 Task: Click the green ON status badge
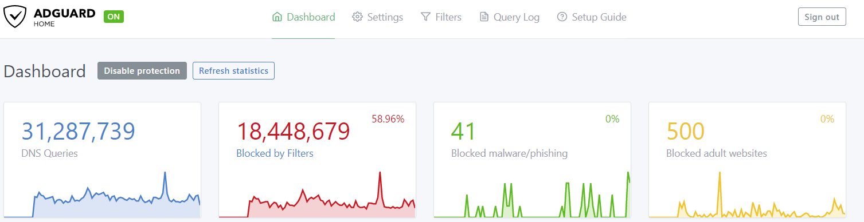click(x=114, y=17)
